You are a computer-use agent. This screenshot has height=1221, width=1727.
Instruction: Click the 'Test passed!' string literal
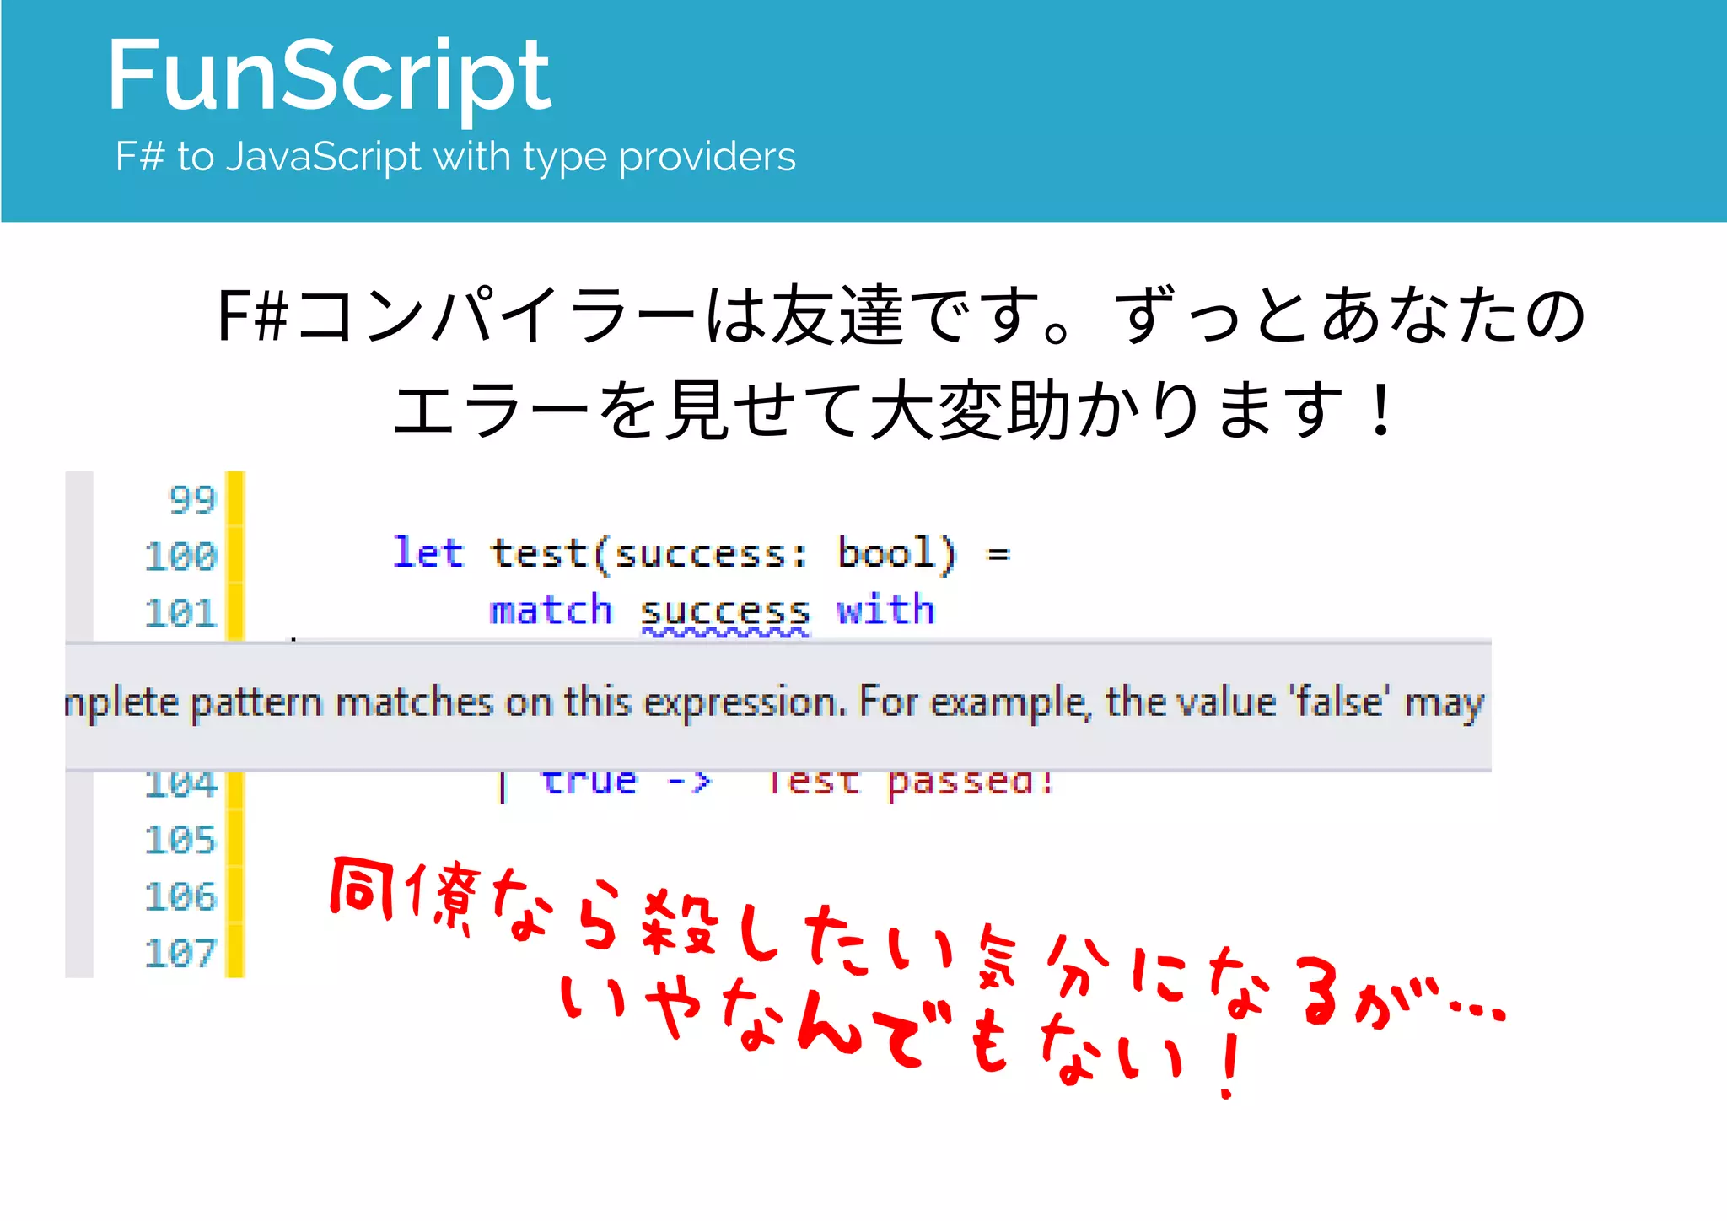pos(911,784)
